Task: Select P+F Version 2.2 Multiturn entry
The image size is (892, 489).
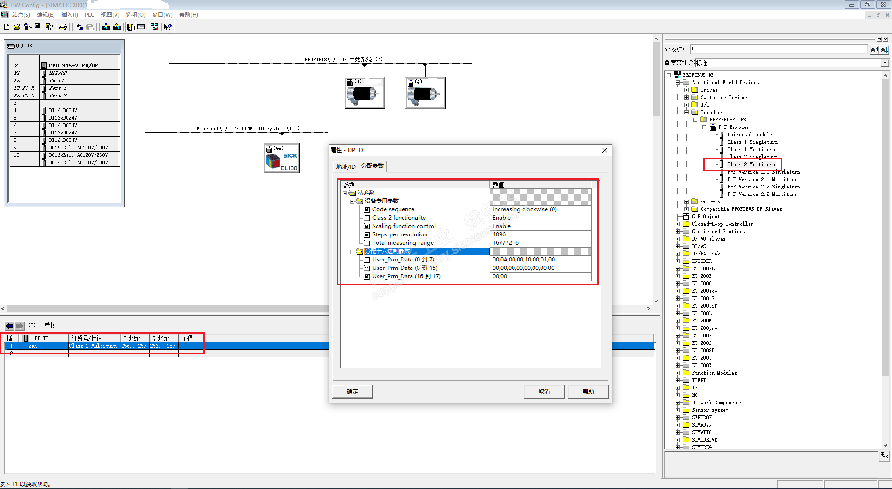Action: [x=762, y=194]
